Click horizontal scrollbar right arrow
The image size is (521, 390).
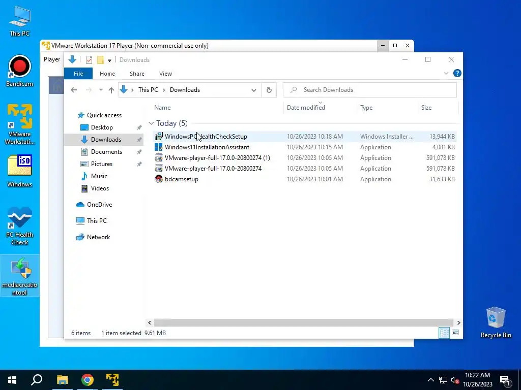tap(458, 322)
